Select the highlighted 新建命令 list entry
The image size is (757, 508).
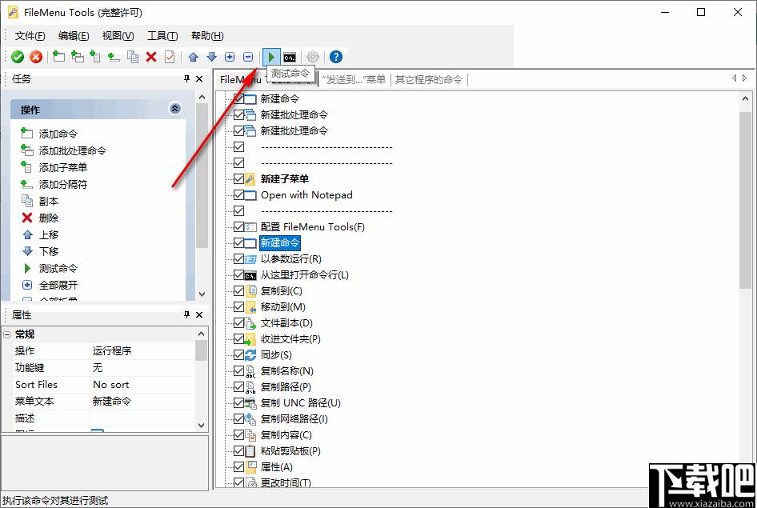click(281, 242)
